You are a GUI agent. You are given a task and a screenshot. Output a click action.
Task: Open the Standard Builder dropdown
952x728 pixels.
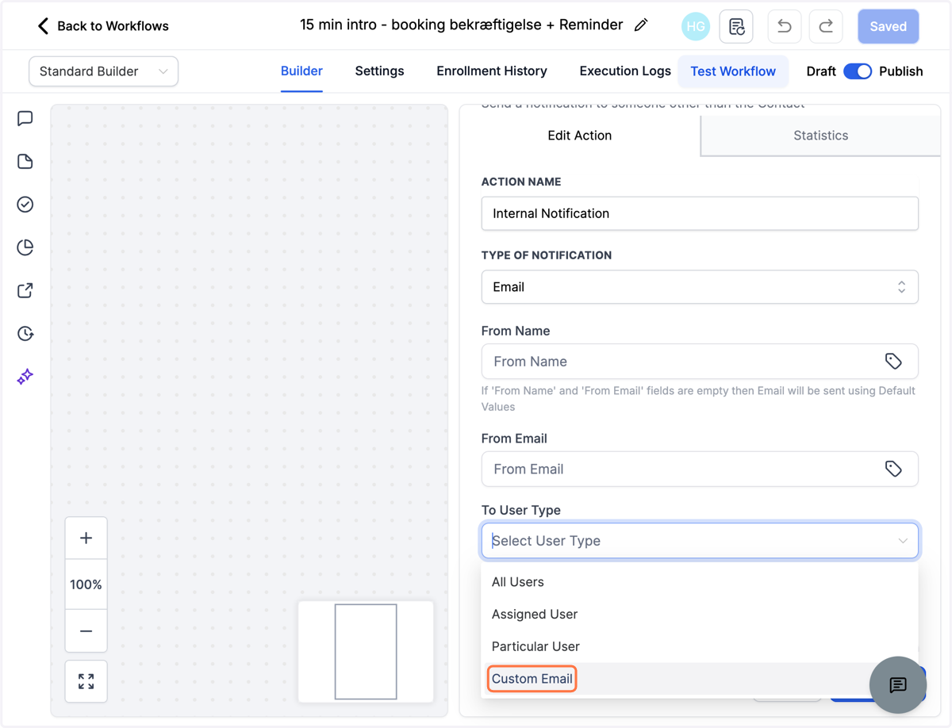pos(104,71)
